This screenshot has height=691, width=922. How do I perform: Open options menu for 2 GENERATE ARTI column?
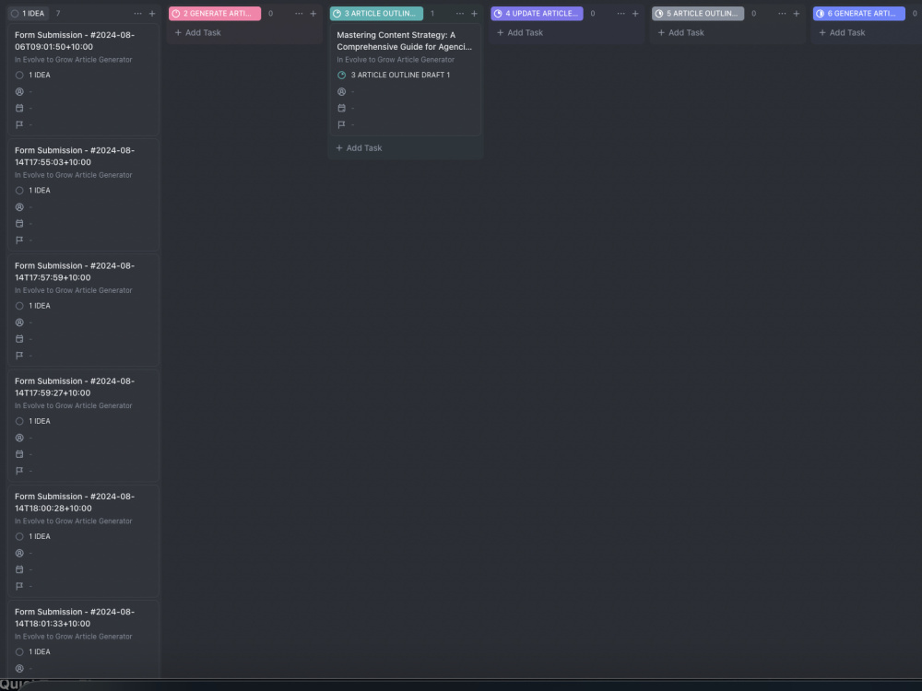point(299,14)
